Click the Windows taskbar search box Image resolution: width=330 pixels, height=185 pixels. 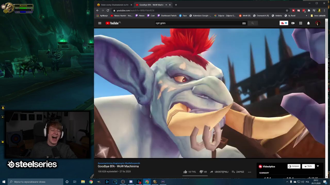tap(35, 182)
